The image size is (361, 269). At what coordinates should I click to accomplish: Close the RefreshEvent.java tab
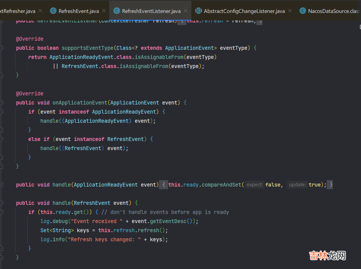tap(104, 11)
